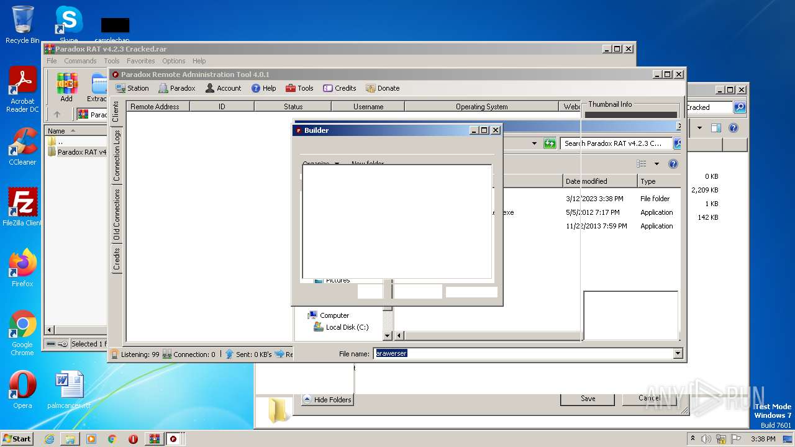Click the Windows Start button
Screen dimensions: 795x447
pyautogui.click(x=17, y=438)
